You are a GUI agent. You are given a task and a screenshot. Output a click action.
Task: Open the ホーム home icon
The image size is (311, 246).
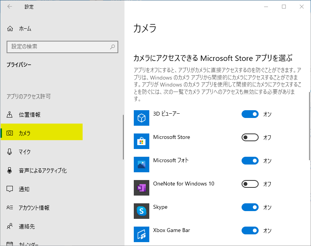[x=10, y=29]
